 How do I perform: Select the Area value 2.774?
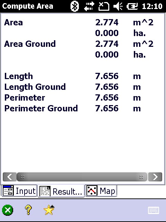pos(107,22)
